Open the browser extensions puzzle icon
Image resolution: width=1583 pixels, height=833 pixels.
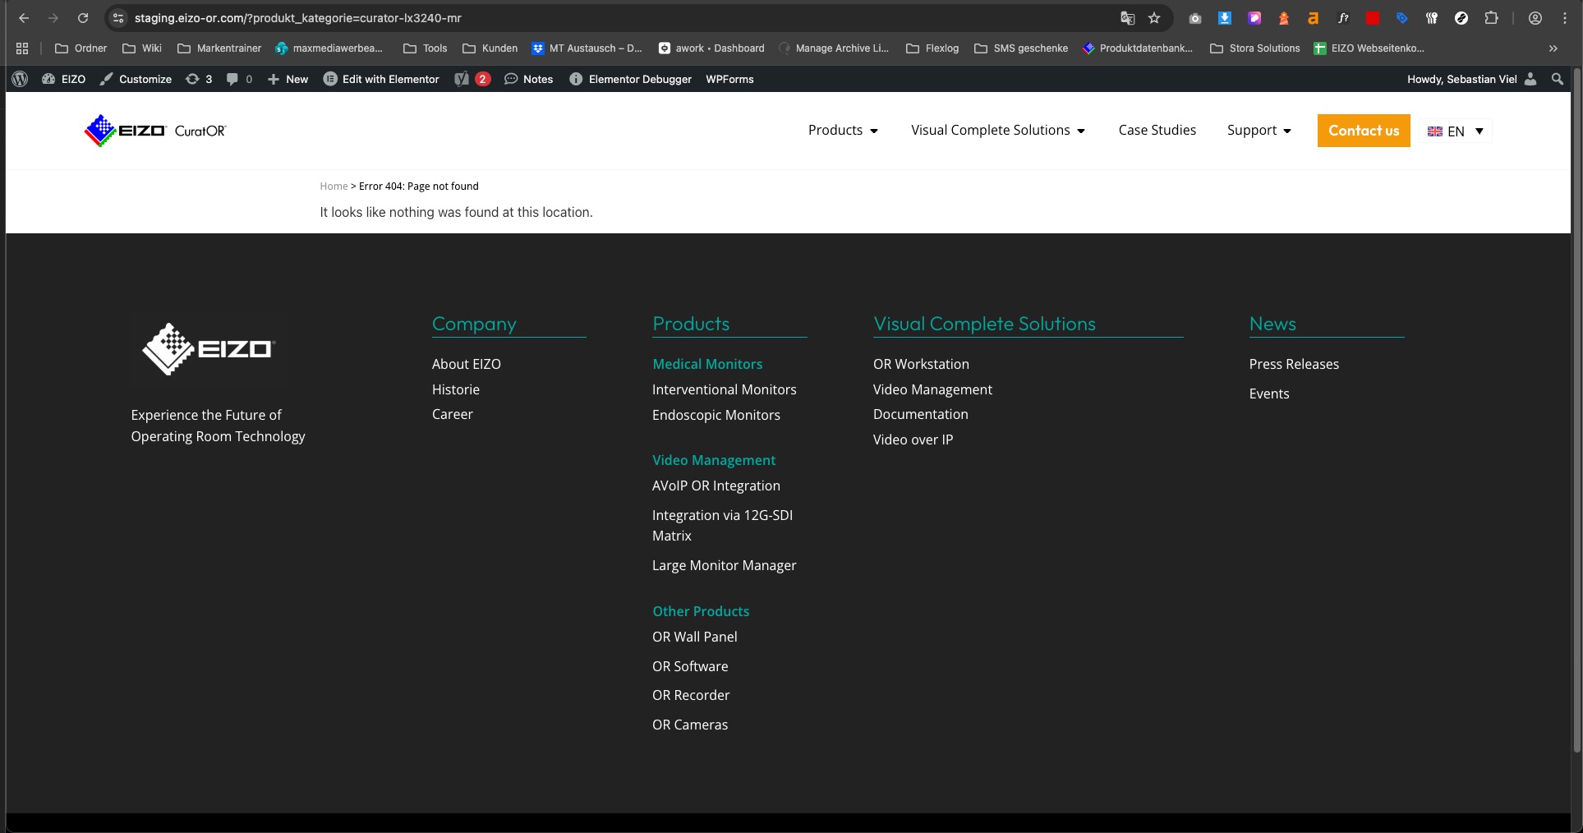1491,18
